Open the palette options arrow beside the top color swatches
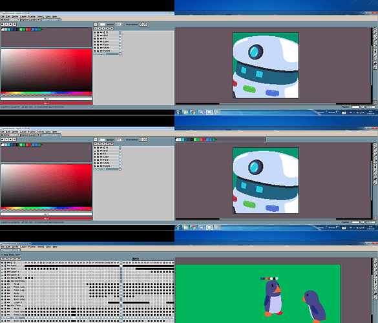Viewport: 378px width, 323px height. point(42,30)
